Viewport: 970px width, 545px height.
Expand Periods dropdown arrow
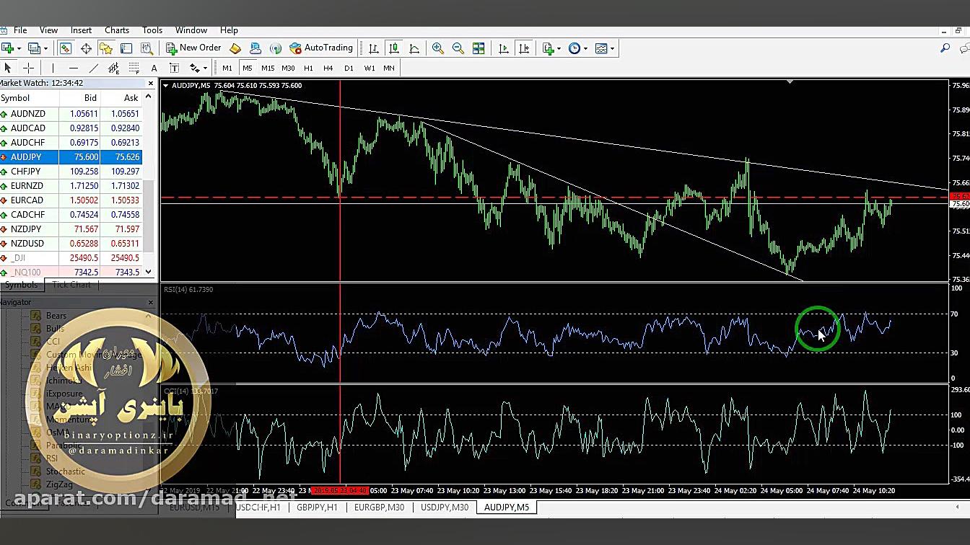(585, 48)
